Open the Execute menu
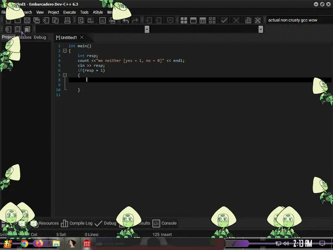This screenshot has height=250, width=333. click(70, 12)
